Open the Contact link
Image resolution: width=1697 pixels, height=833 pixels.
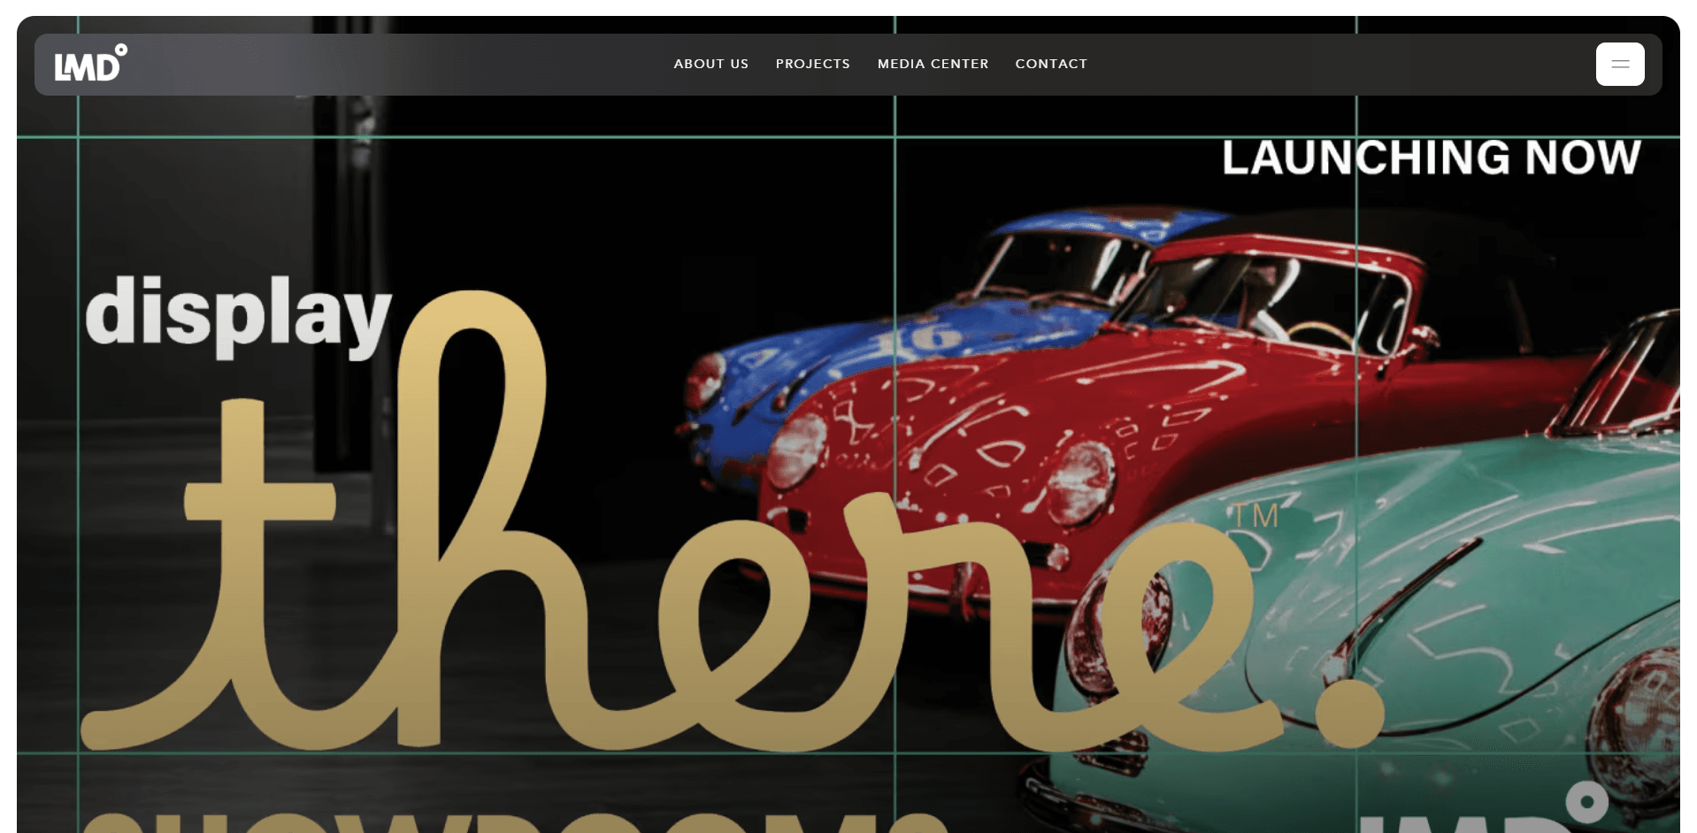(1051, 64)
